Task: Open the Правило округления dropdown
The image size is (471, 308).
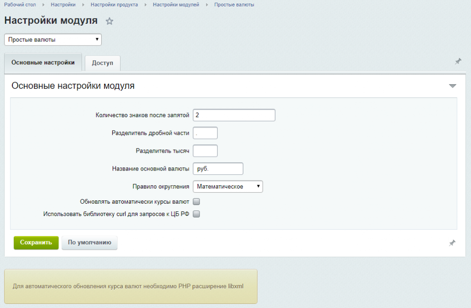Action: [228, 187]
